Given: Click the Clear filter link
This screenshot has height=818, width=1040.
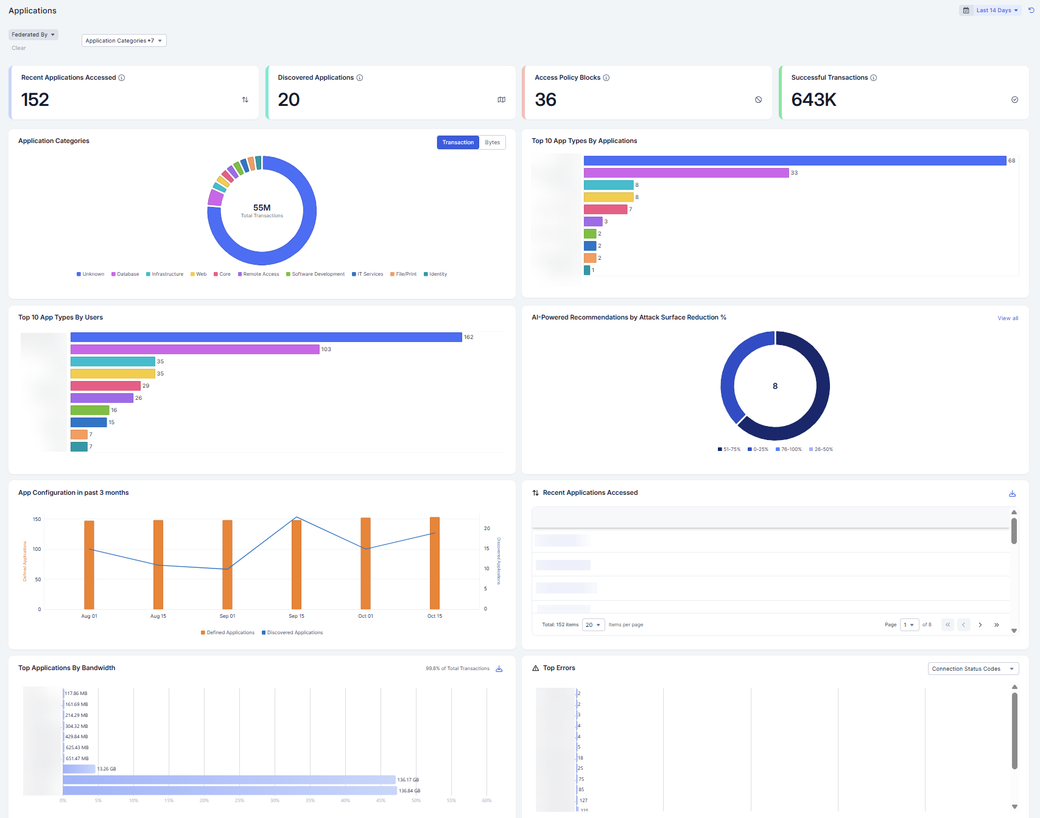Looking at the screenshot, I should coord(19,48).
